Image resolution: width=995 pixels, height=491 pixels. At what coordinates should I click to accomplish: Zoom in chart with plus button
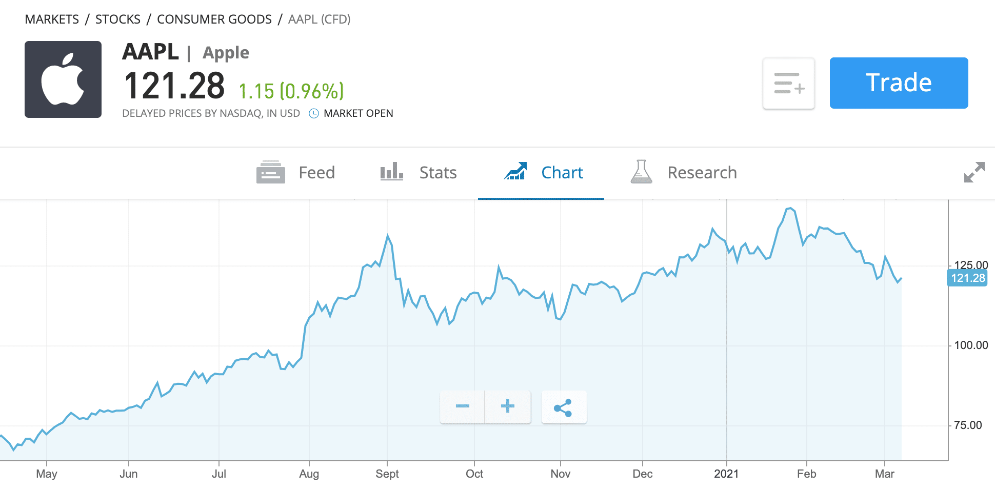(508, 406)
